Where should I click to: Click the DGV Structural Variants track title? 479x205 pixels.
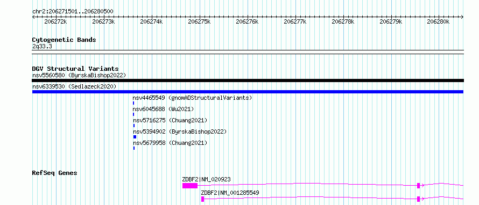coord(75,69)
